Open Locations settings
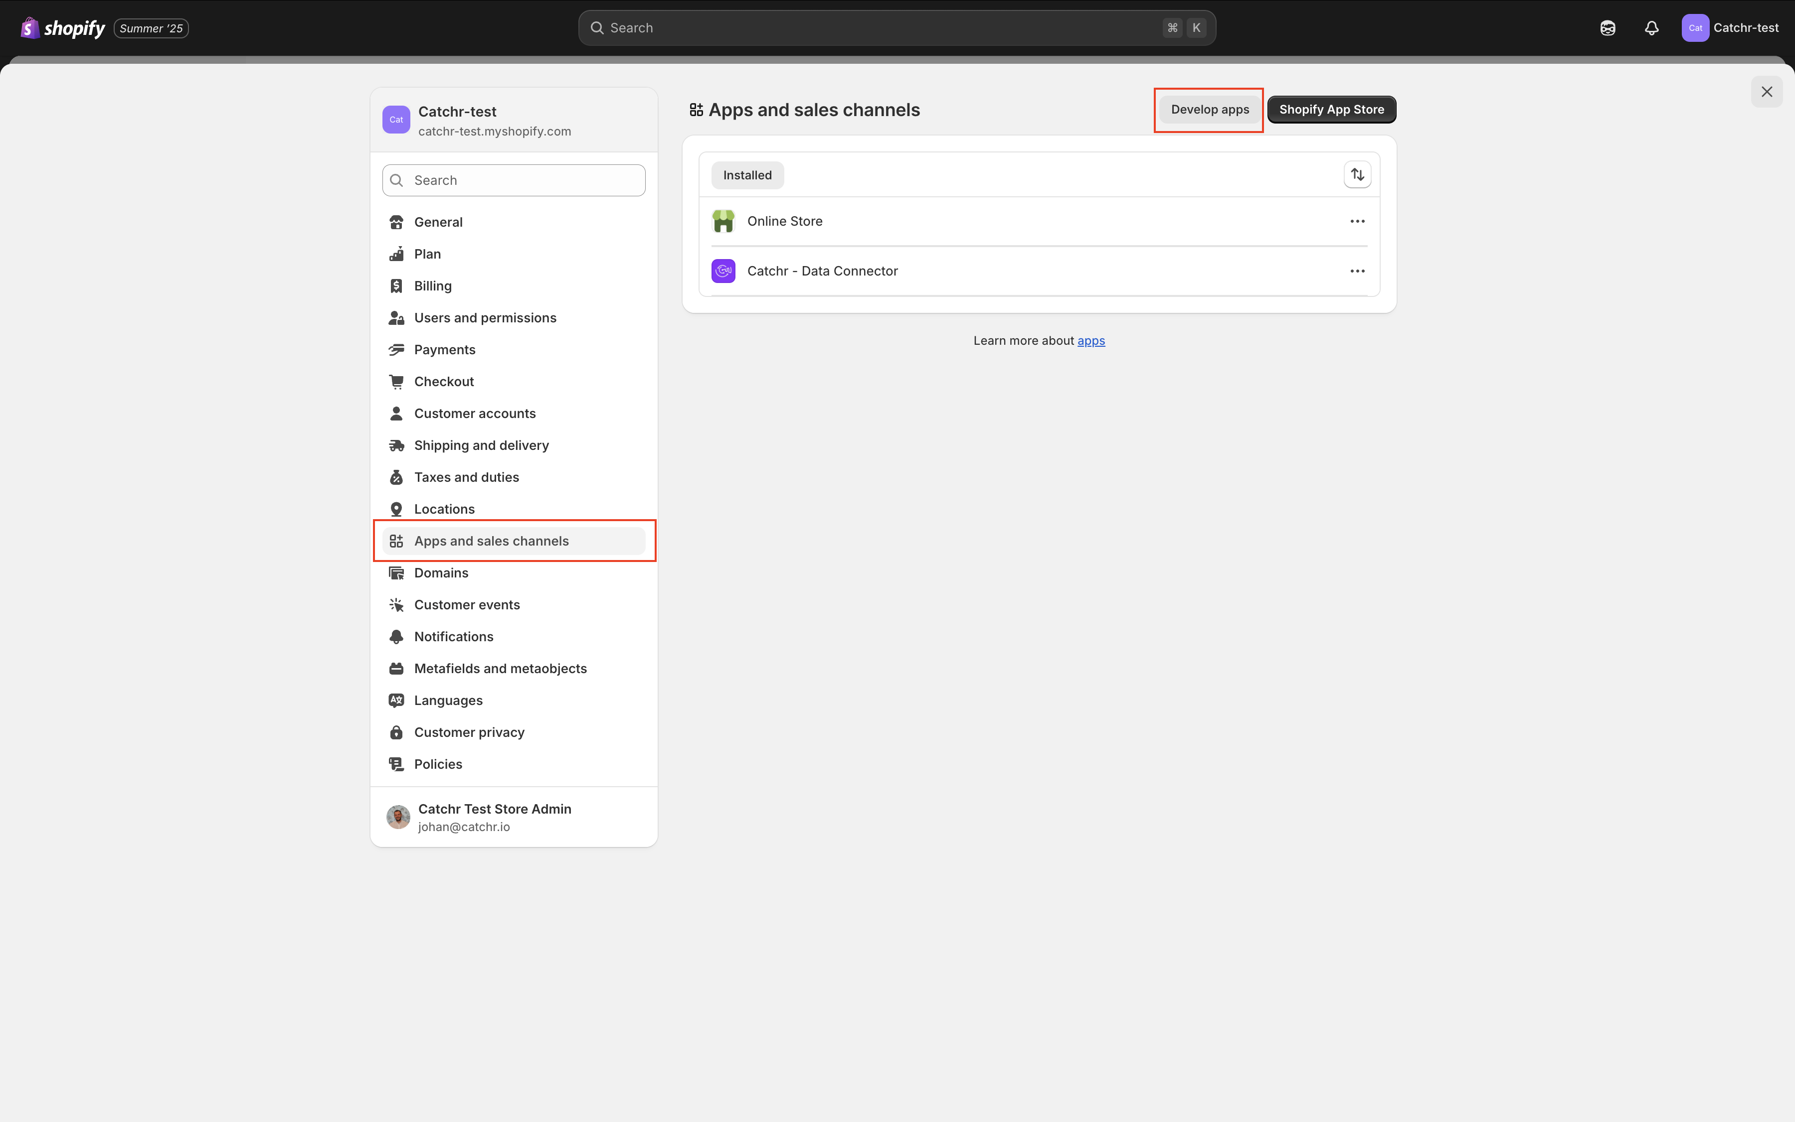 tap(514, 509)
